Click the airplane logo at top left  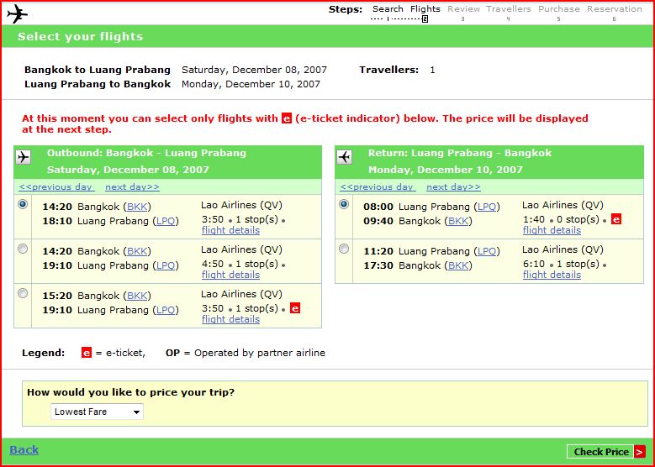17,13
